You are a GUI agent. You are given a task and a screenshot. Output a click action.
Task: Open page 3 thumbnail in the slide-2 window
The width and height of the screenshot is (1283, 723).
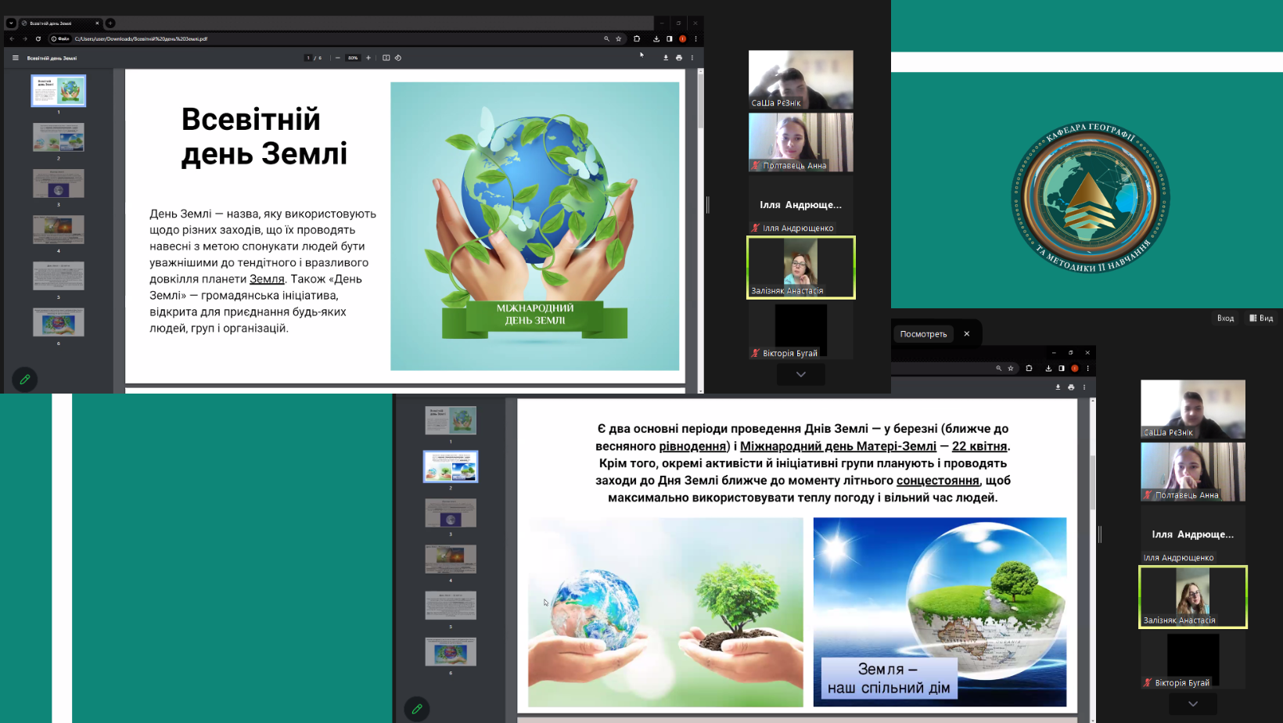click(451, 513)
